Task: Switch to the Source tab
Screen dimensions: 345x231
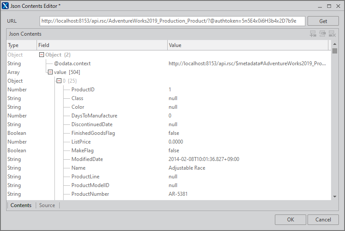Action: click(47, 205)
